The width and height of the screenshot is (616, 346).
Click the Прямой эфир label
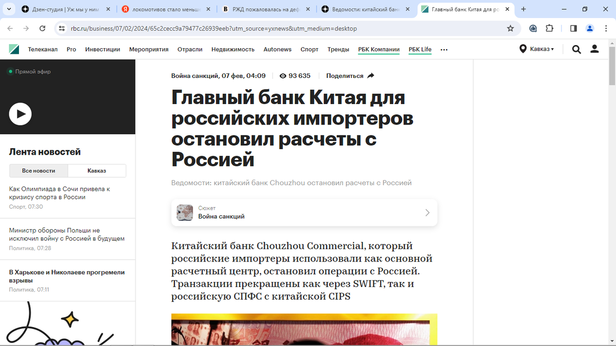click(33, 72)
